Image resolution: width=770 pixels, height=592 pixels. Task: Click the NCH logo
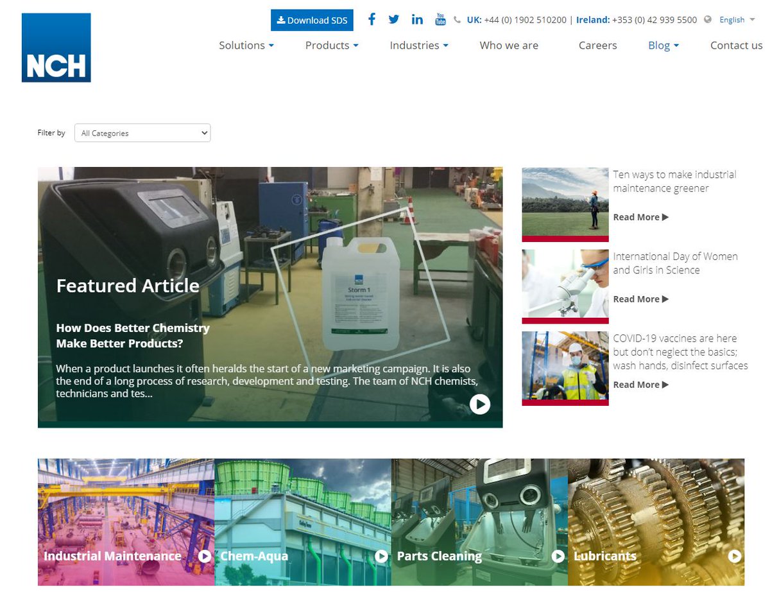point(56,48)
